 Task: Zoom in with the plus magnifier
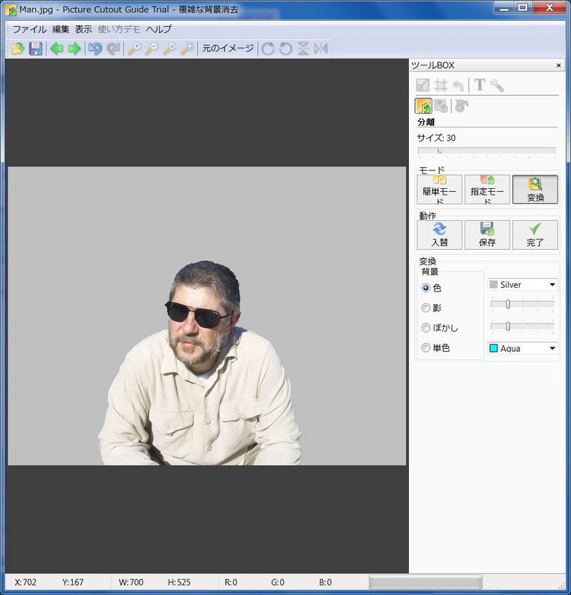134,48
